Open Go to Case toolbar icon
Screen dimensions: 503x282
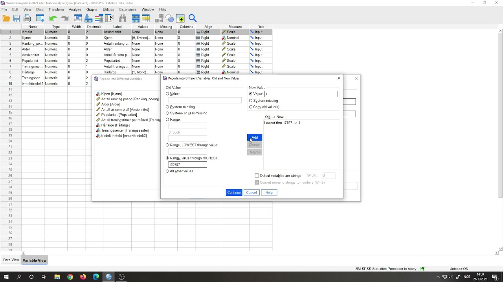pos(78,18)
